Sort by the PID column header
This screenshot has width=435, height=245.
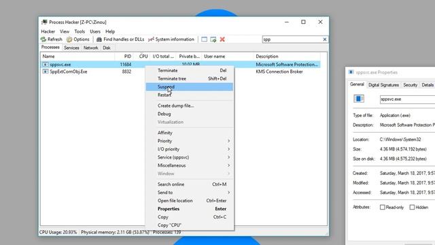pyautogui.click(x=124, y=56)
